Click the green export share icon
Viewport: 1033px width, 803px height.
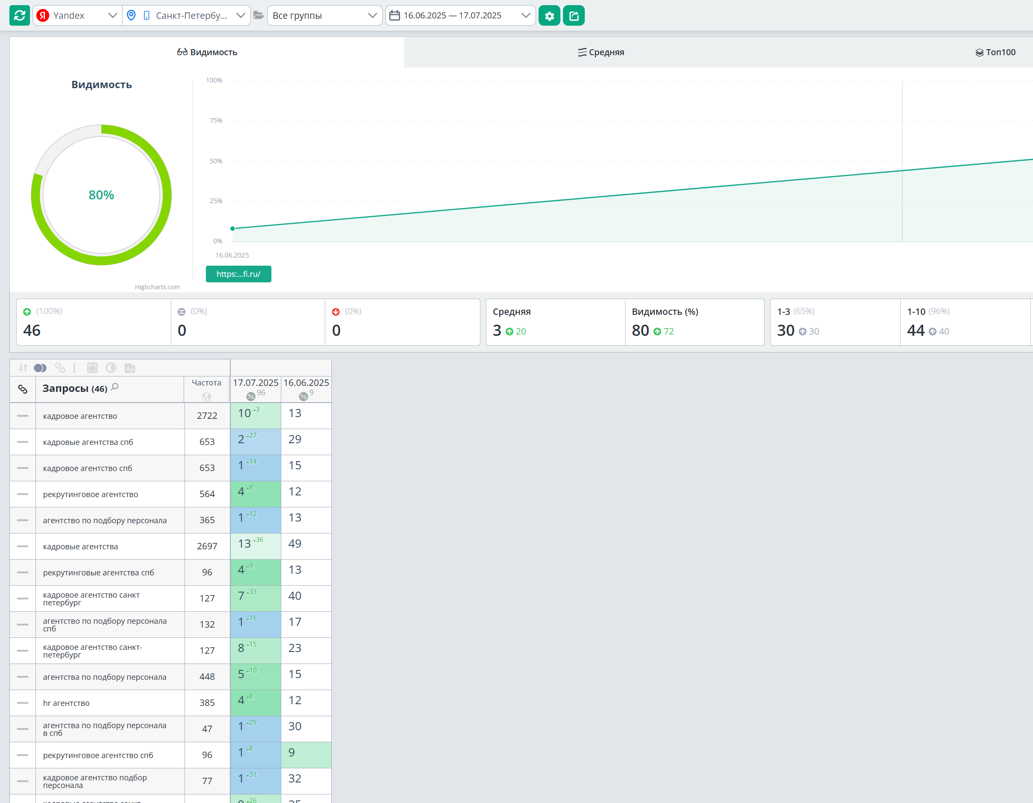tap(574, 15)
